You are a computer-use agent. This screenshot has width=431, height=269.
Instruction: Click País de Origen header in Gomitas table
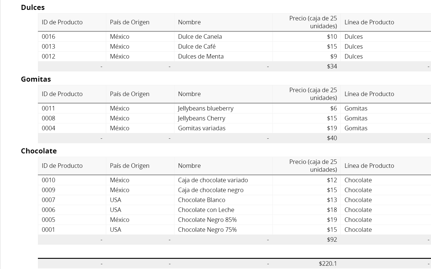coord(130,94)
